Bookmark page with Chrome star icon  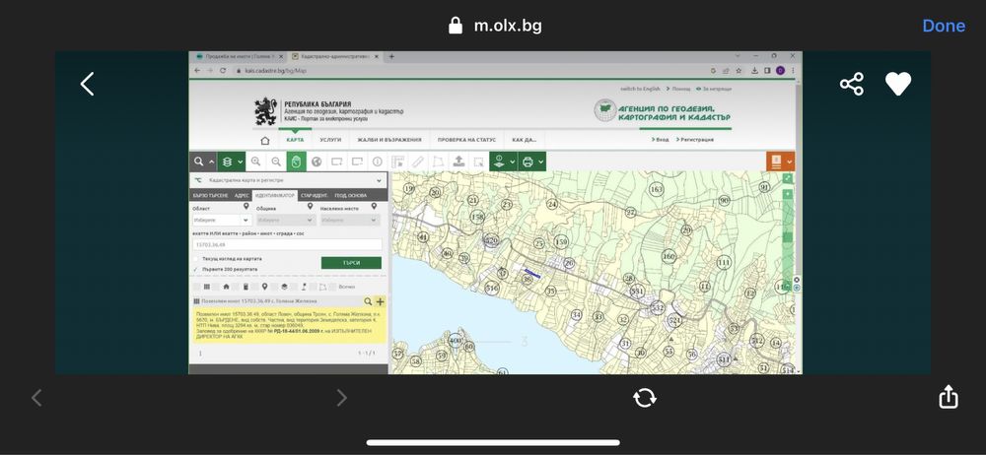739,70
